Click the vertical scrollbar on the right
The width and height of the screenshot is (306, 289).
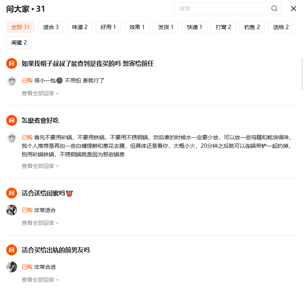point(303,74)
